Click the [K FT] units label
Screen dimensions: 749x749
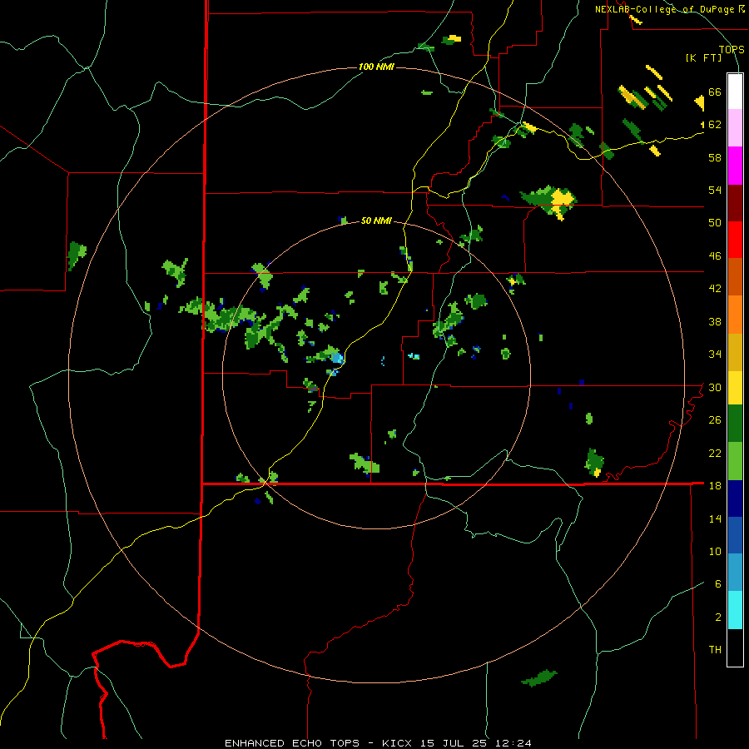click(703, 57)
